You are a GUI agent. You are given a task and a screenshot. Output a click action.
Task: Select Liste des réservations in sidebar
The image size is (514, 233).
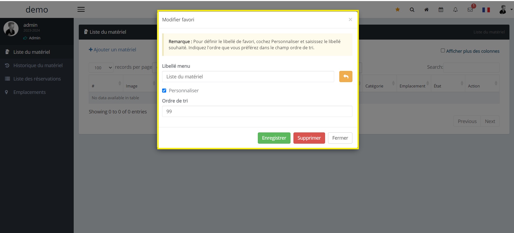pos(37,79)
